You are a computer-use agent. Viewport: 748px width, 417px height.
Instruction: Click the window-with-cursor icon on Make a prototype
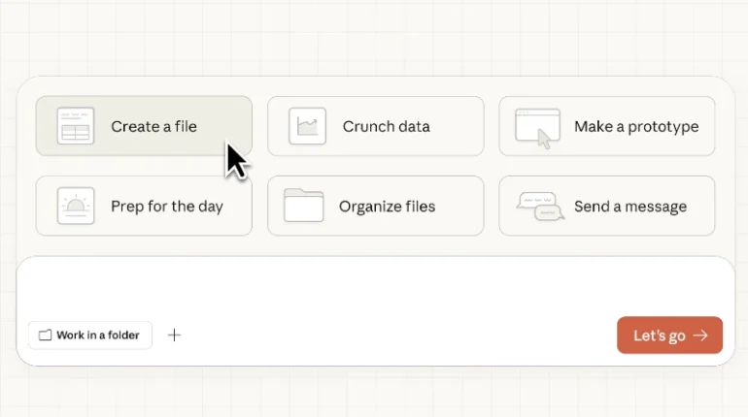coord(537,127)
